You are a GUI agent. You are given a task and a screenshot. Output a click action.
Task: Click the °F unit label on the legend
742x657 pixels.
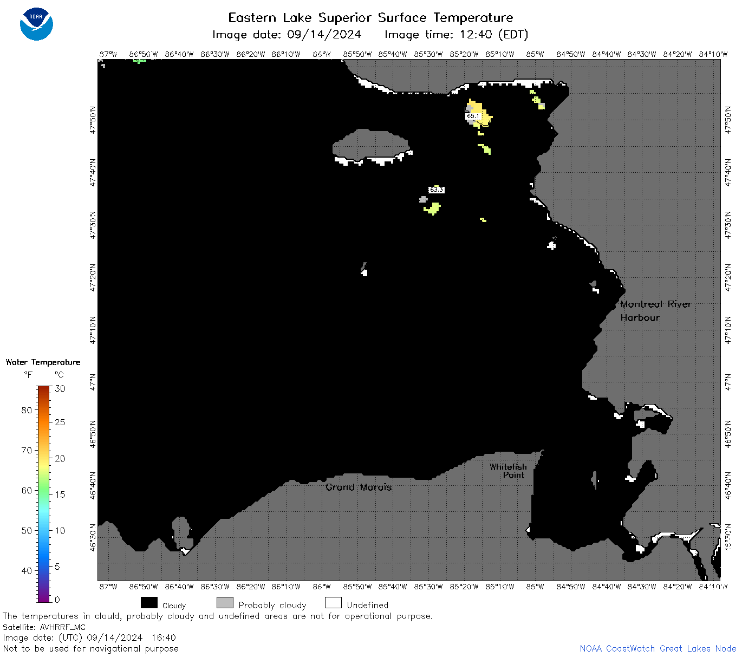coord(28,375)
